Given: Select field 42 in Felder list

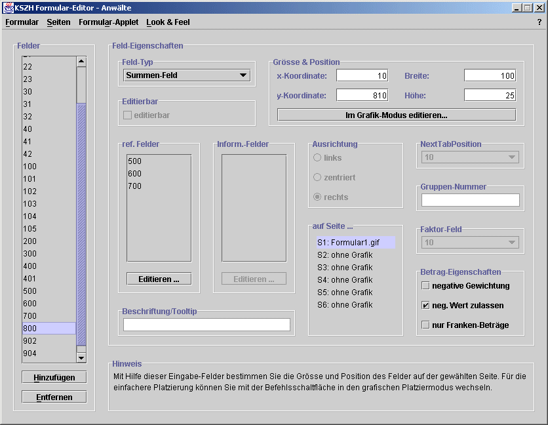Looking at the screenshot, I should [49, 154].
